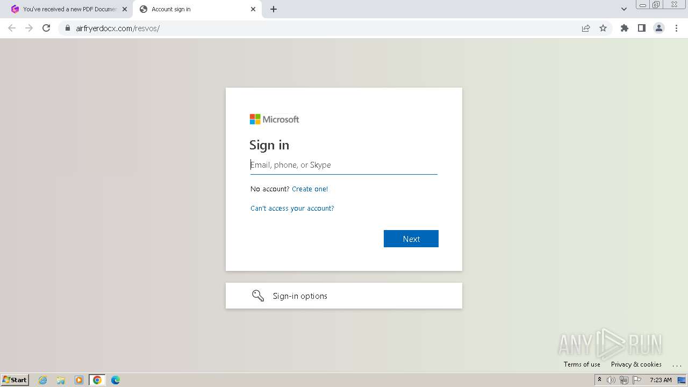
Task: Click the Microsoft logo
Action: tap(274, 119)
